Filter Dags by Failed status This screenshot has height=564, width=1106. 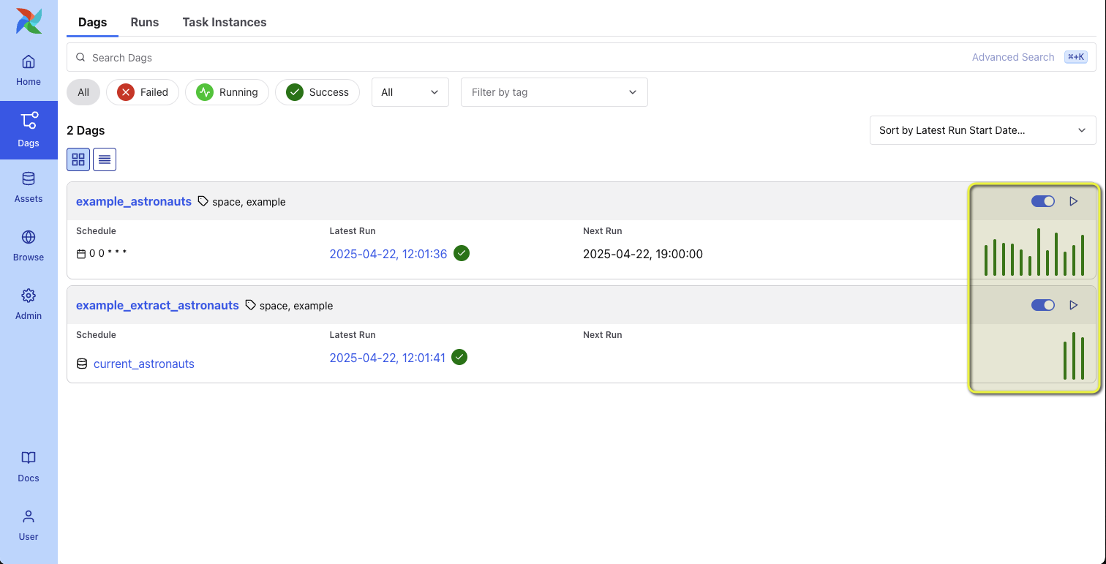coord(143,92)
